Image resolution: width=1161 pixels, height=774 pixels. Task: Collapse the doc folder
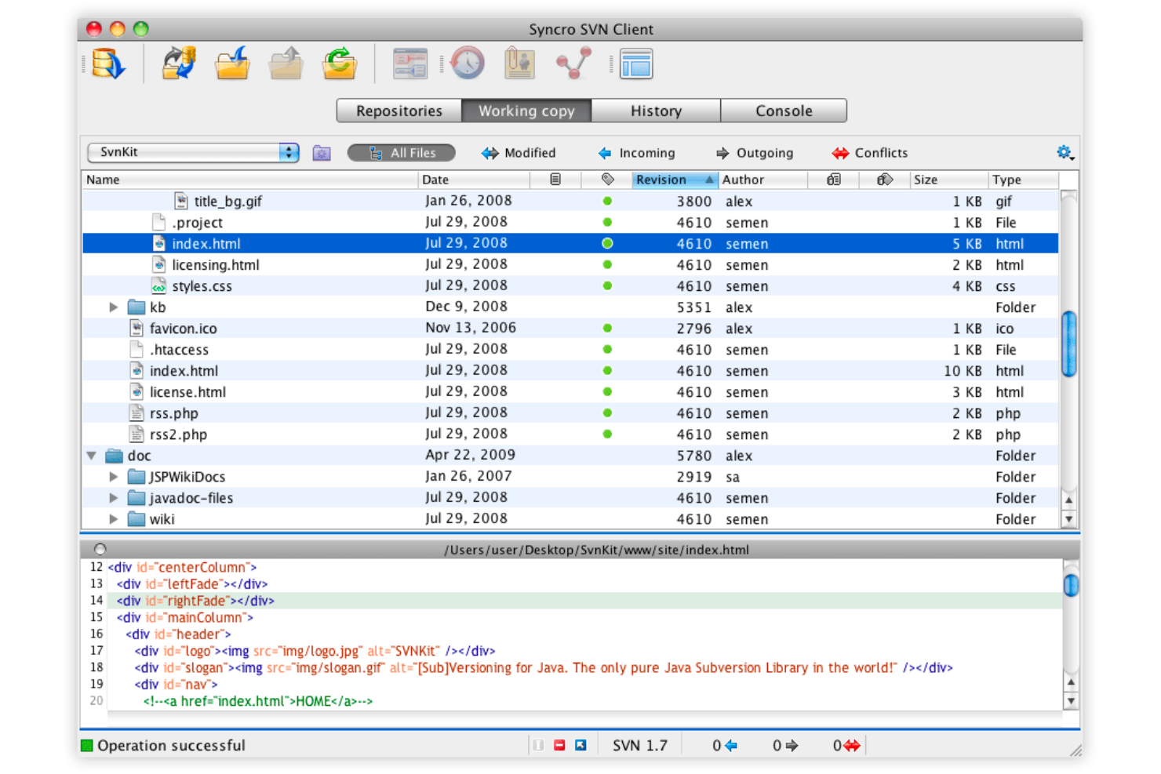click(92, 455)
